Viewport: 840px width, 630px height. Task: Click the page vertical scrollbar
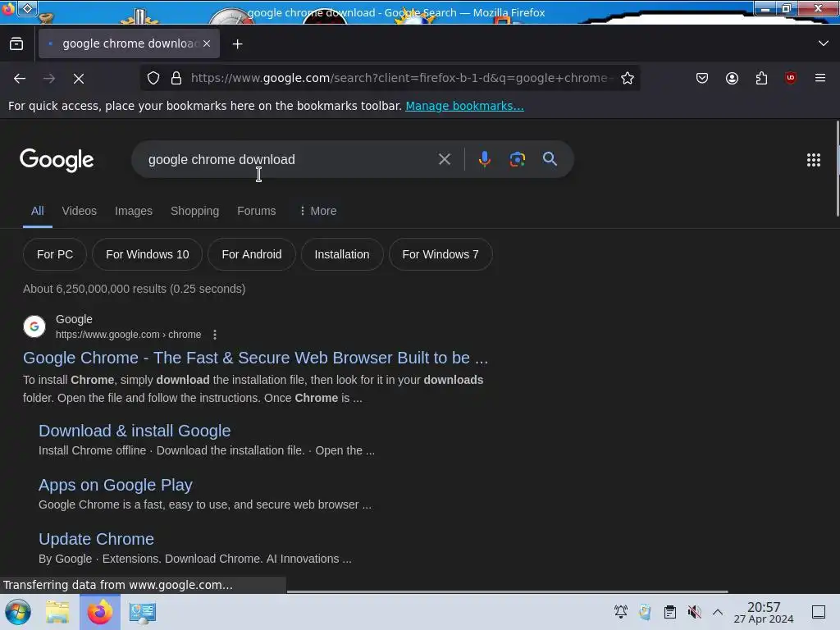837,169
